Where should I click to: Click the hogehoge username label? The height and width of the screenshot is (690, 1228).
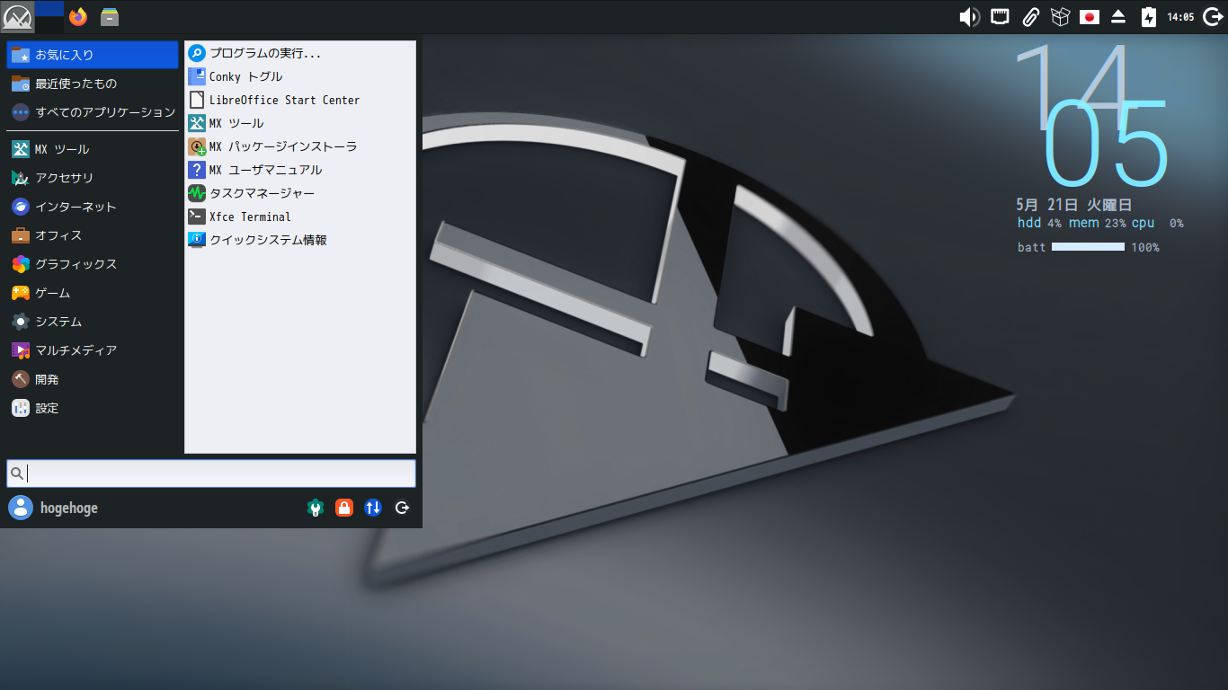point(69,509)
